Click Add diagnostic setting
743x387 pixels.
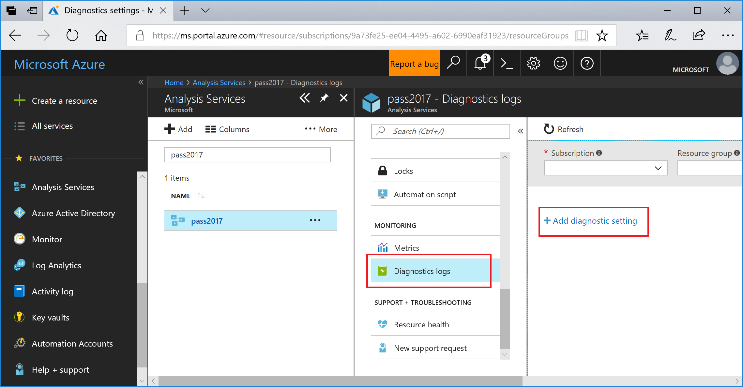(x=593, y=221)
